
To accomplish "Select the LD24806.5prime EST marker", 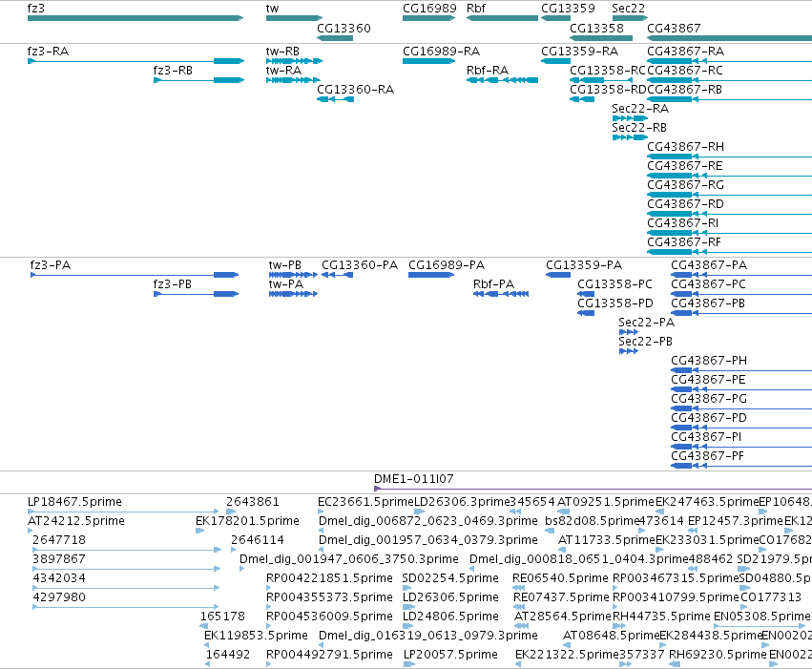I will (x=407, y=626).
